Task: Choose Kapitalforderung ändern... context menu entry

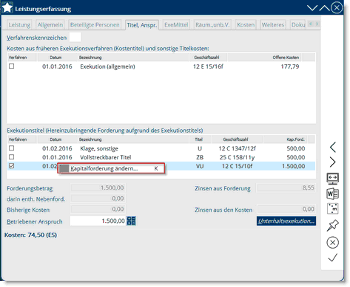Action: [111, 168]
